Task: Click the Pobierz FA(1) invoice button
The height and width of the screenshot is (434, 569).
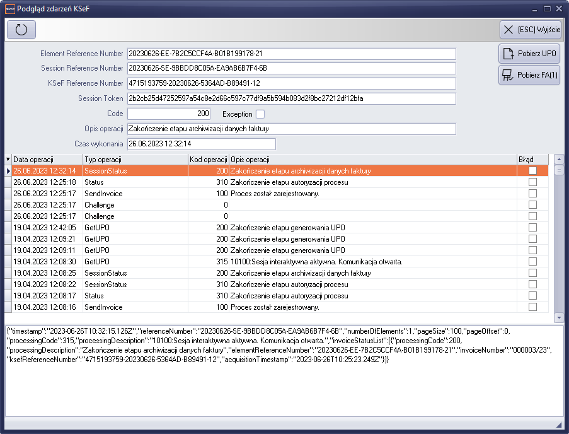Action: (x=529, y=75)
